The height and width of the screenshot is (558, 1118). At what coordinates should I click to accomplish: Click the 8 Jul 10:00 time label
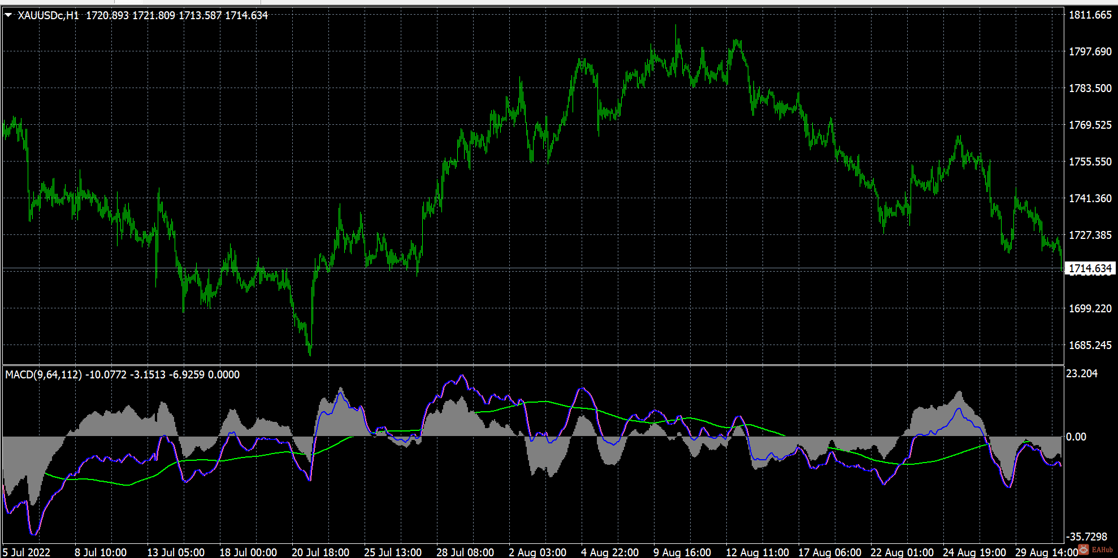pyautogui.click(x=101, y=552)
